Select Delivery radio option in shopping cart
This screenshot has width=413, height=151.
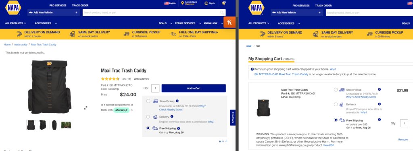[336, 104]
